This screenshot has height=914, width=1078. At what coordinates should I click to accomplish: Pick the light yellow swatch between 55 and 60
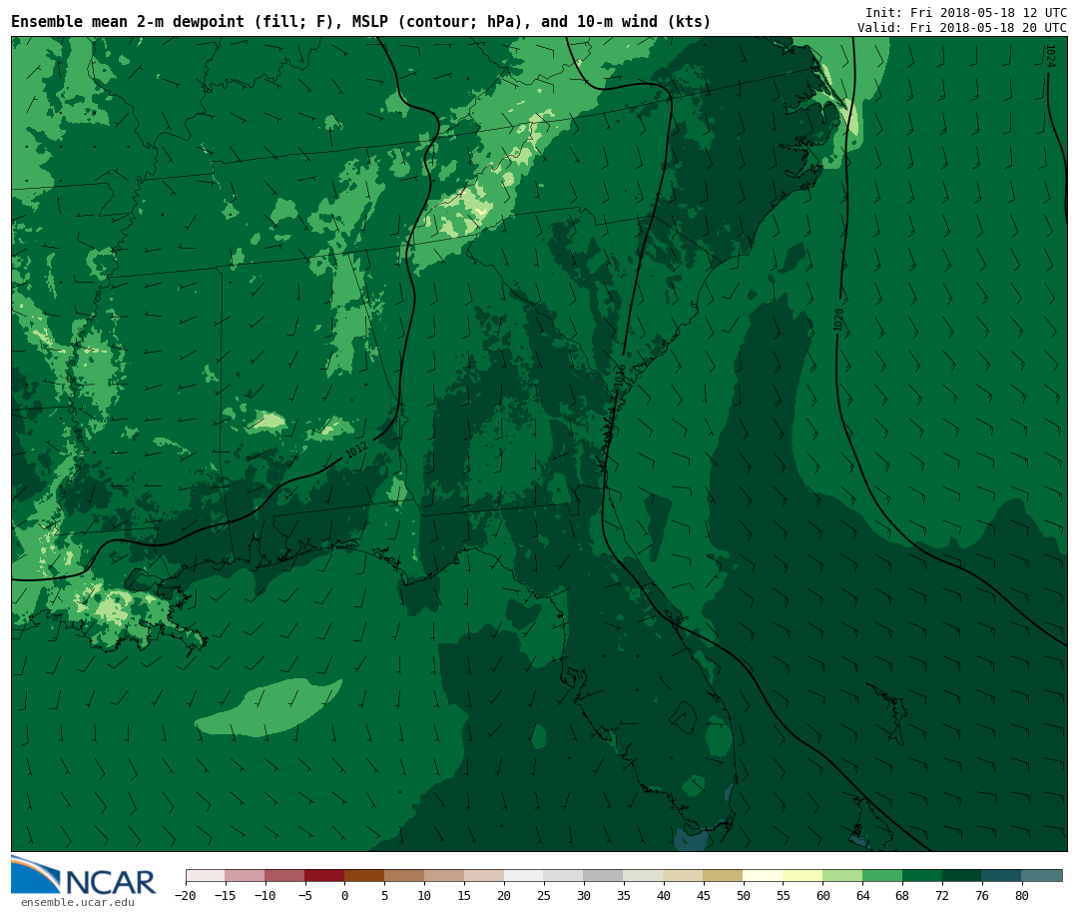[804, 876]
